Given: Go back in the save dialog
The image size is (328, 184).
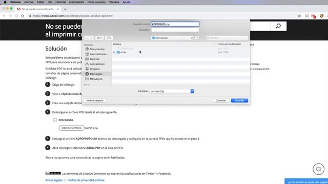Looking at the screenshot, I should [87, 38].
